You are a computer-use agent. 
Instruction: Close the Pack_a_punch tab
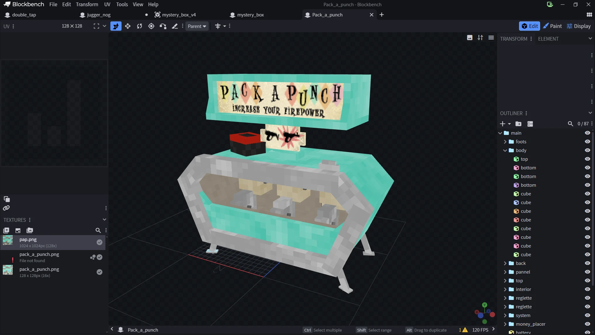pos(371,15)
